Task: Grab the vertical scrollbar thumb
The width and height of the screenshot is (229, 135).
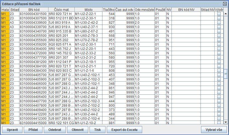Action: coord(226,74)
